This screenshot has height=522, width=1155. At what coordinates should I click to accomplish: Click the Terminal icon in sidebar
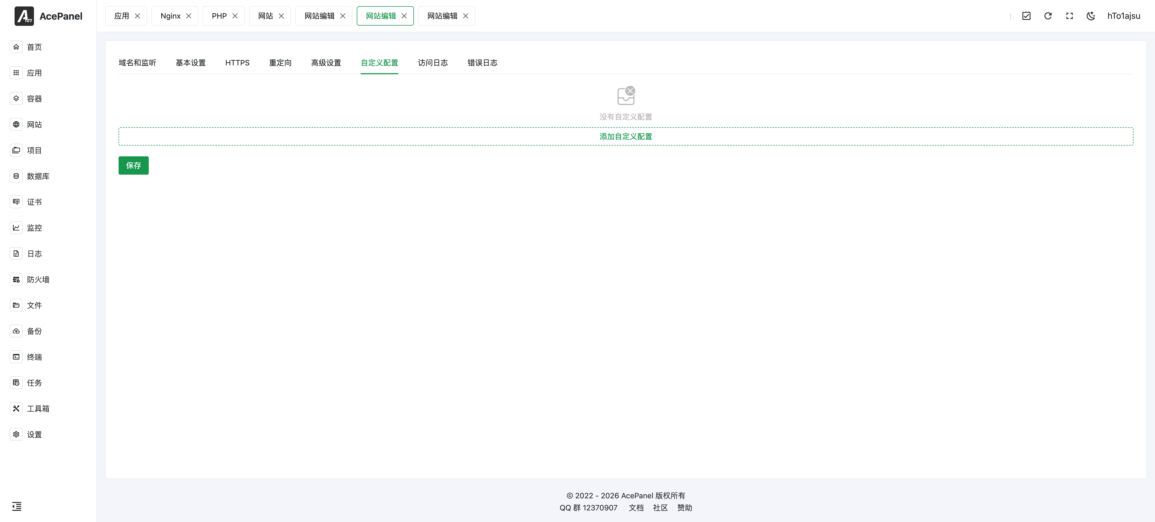coord(16,357)
